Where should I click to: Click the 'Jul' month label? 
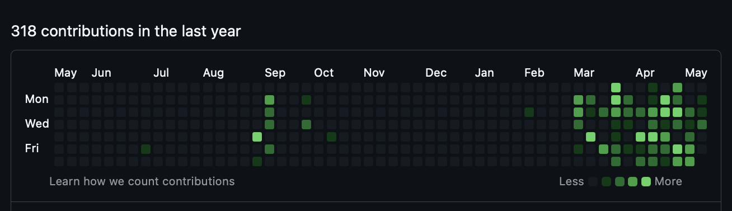coord(161,73)
